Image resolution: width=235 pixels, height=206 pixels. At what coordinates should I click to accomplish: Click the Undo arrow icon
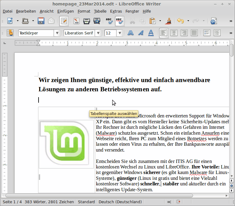coord(180,21)
